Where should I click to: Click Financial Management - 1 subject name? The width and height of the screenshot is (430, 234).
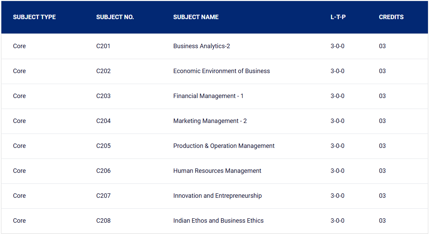(208, 96)
